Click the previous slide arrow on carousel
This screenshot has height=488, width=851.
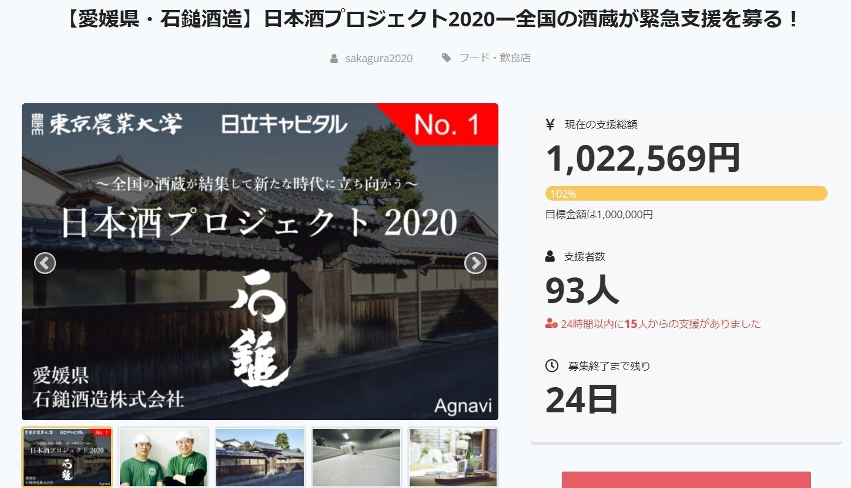click(x=45, y=263)
